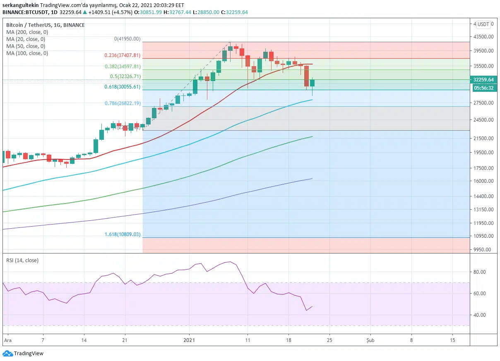500x361 pixels.
Task: Open the USDT currency selector
Action: pos(483,24)
